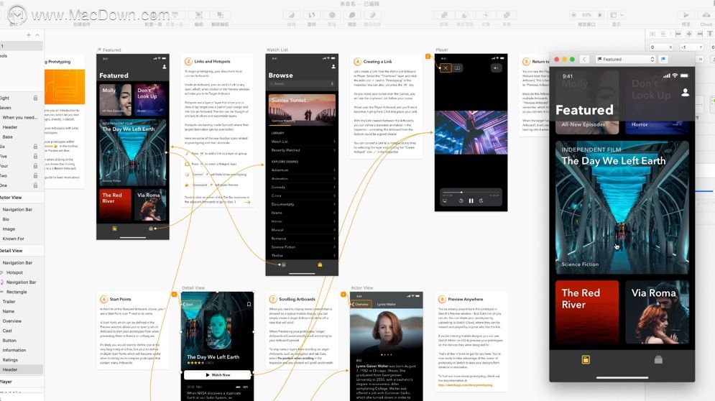Pause playback on the Player artboard
Viewport: 715px width, 401px height.
[x=471, y=200]
